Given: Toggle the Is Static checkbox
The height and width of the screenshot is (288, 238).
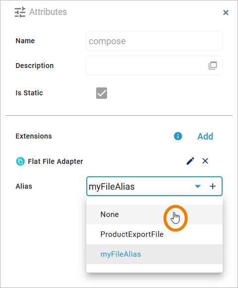Looking at the screenshot, I should [102, 93].
